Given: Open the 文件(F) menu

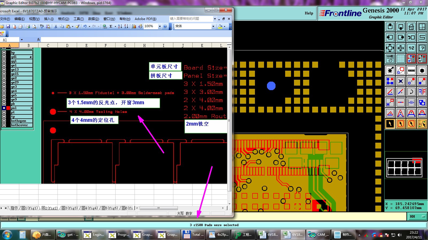Looking at the screenshot, I should 5,19.
